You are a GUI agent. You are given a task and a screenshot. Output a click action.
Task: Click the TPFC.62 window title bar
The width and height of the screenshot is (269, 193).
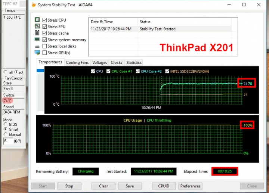[10, 4]
